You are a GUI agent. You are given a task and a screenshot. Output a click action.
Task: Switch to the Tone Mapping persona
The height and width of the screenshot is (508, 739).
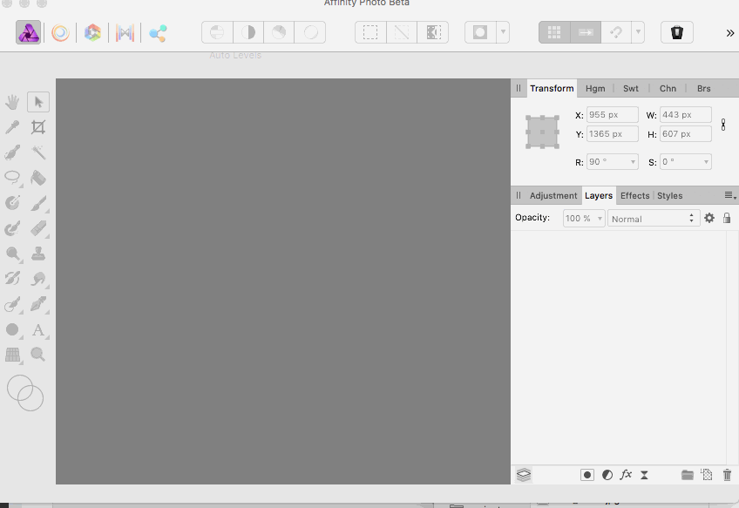125,32
